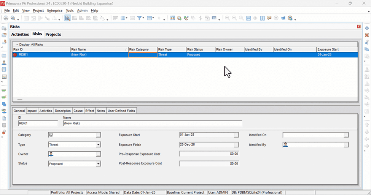This screenshot has width=371, height=195.
Task: Open the Columns toolbar icon
Action: click(x=123, y=18)
